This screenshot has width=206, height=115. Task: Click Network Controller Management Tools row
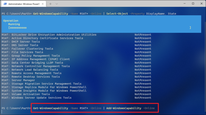click(x=77, y=66)
